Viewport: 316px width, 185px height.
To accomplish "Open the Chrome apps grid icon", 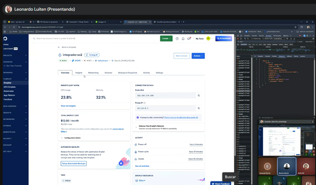I will tap(4, 32).
